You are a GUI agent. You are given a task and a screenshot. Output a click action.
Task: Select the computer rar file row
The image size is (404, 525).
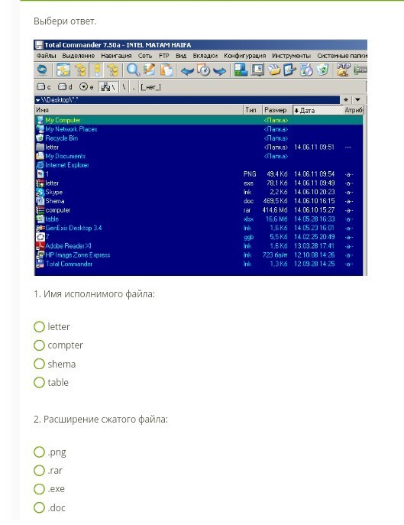[199, 210]
